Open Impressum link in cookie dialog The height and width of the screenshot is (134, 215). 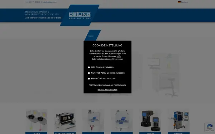pos(118,59)
